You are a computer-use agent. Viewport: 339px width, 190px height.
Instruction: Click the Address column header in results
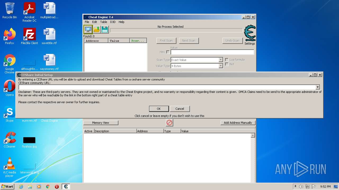tap(96, 41)
